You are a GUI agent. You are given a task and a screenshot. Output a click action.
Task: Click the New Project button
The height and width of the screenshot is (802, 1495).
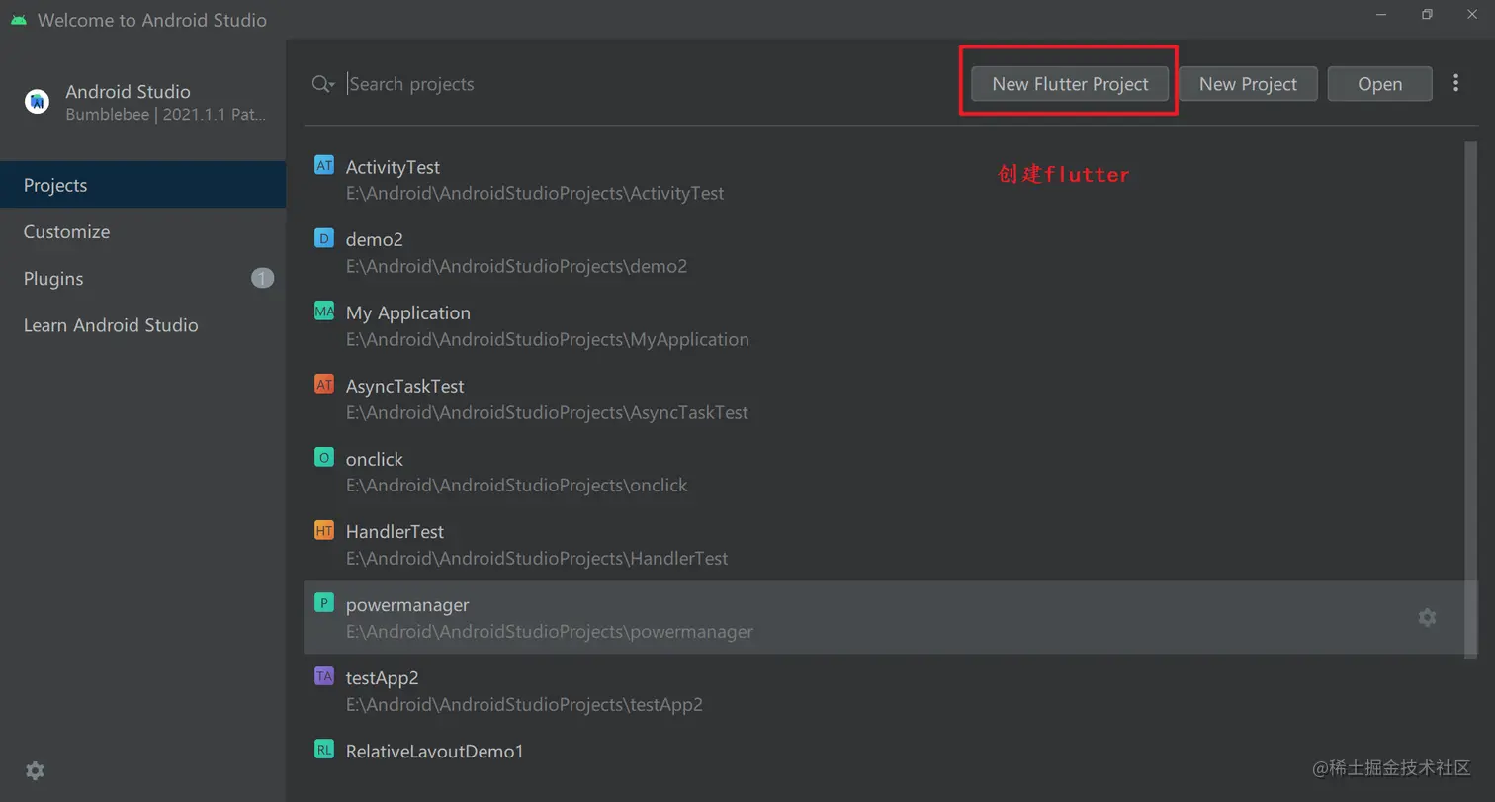click(x=1247, y=83)
